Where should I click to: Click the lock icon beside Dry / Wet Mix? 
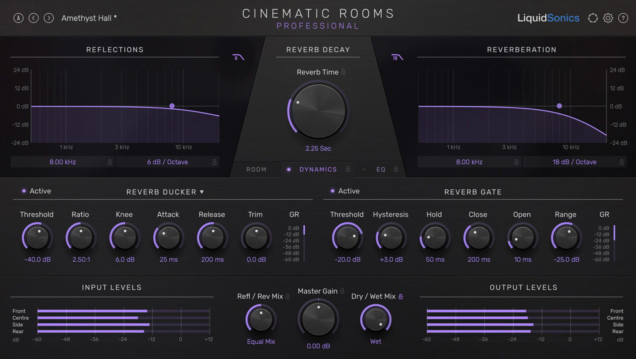[x=400, y=296]
